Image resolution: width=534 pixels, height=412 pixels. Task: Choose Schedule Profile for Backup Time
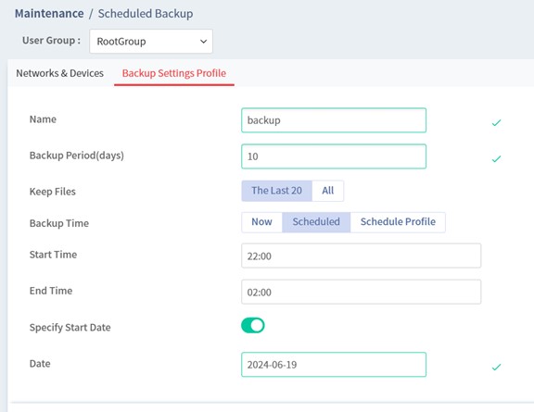coord(398,222)
